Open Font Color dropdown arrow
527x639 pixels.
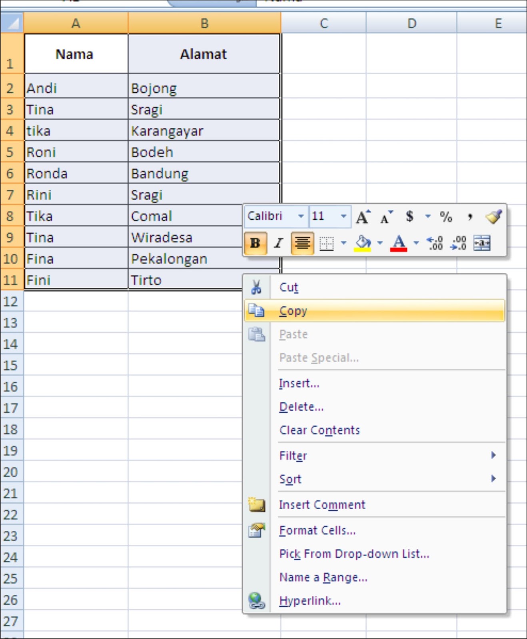point(416,243)
